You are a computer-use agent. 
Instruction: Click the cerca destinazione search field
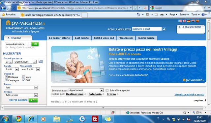(x=17, y=44)
